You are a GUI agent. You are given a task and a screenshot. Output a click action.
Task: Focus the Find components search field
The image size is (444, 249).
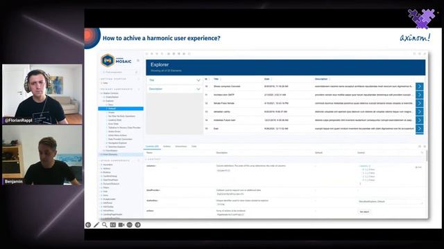click(x=120, y=72)
